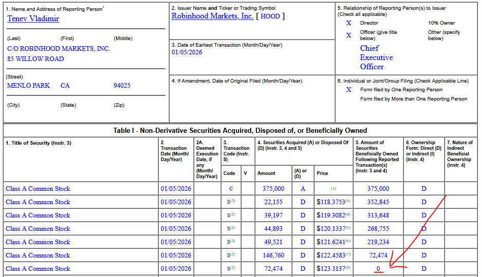Click the owned amount '313,648'
Screen dimensions: 482x277
[378, 215]
